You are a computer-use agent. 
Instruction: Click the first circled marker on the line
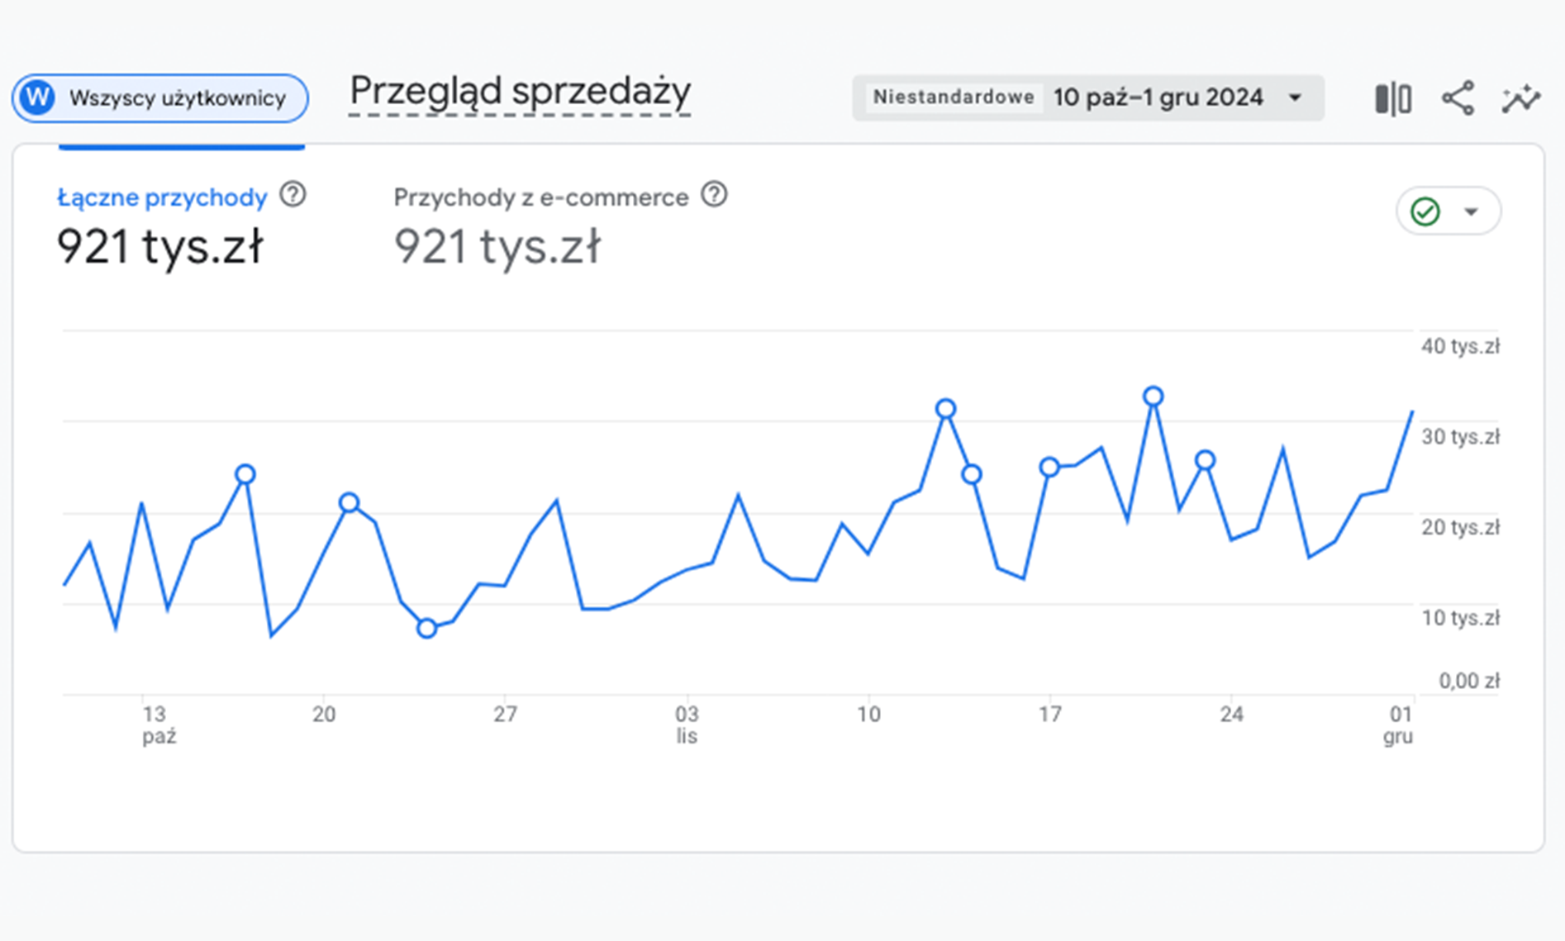tap(245, 474)
